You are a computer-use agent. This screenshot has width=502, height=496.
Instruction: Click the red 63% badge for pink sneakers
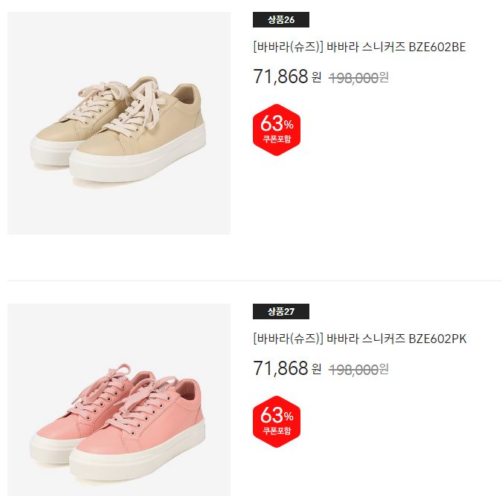tap(277, 422)
